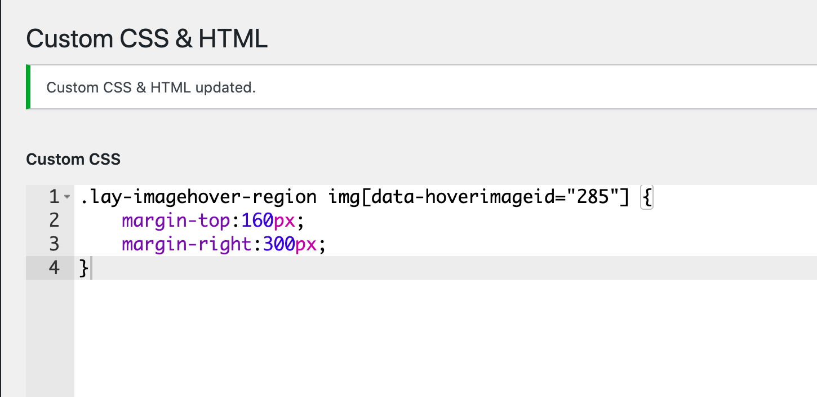
Task: Click line number 4 in gutter
Action: [54, 268]
